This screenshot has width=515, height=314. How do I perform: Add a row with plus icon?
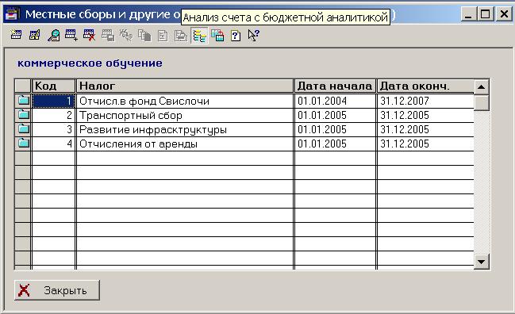click(x=71, y=35)
